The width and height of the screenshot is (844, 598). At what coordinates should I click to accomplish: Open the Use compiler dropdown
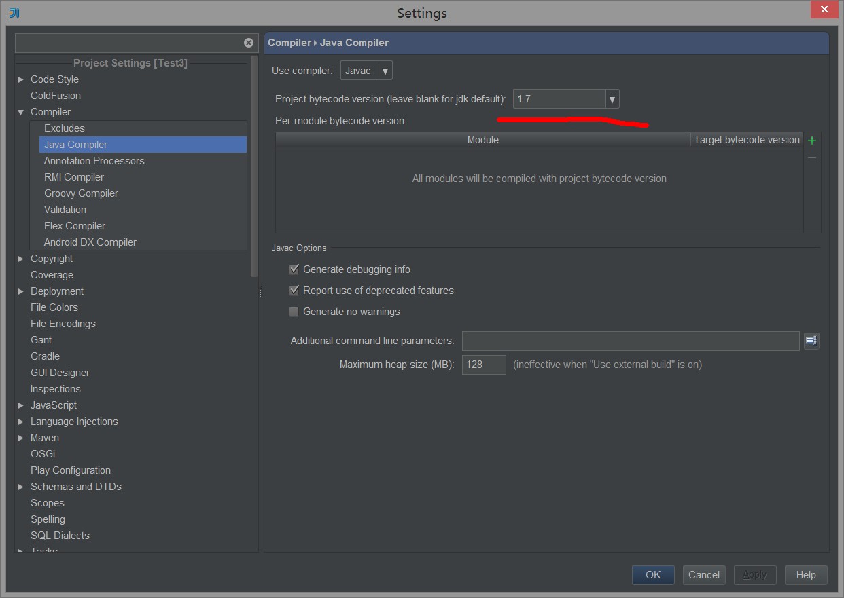(x=385, y=70)
